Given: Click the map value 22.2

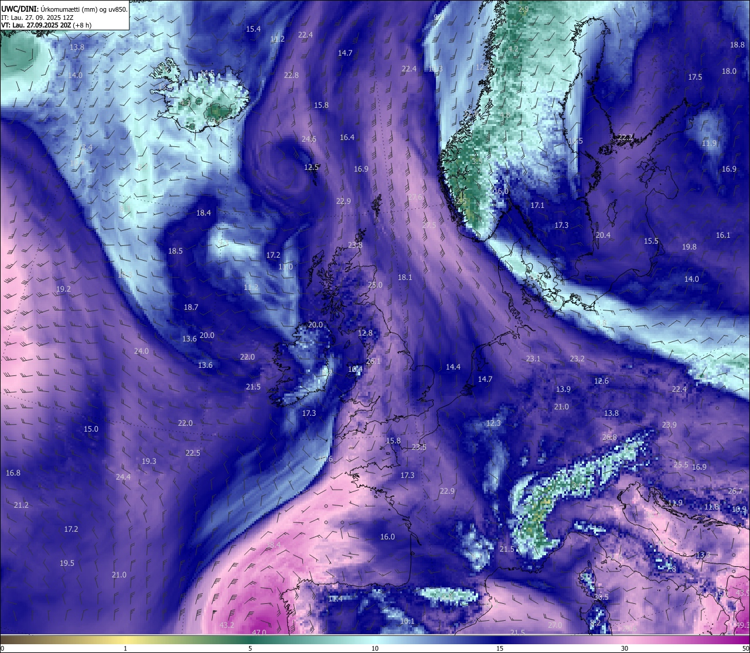Looking at the screenshot, I should pos(625,137).
